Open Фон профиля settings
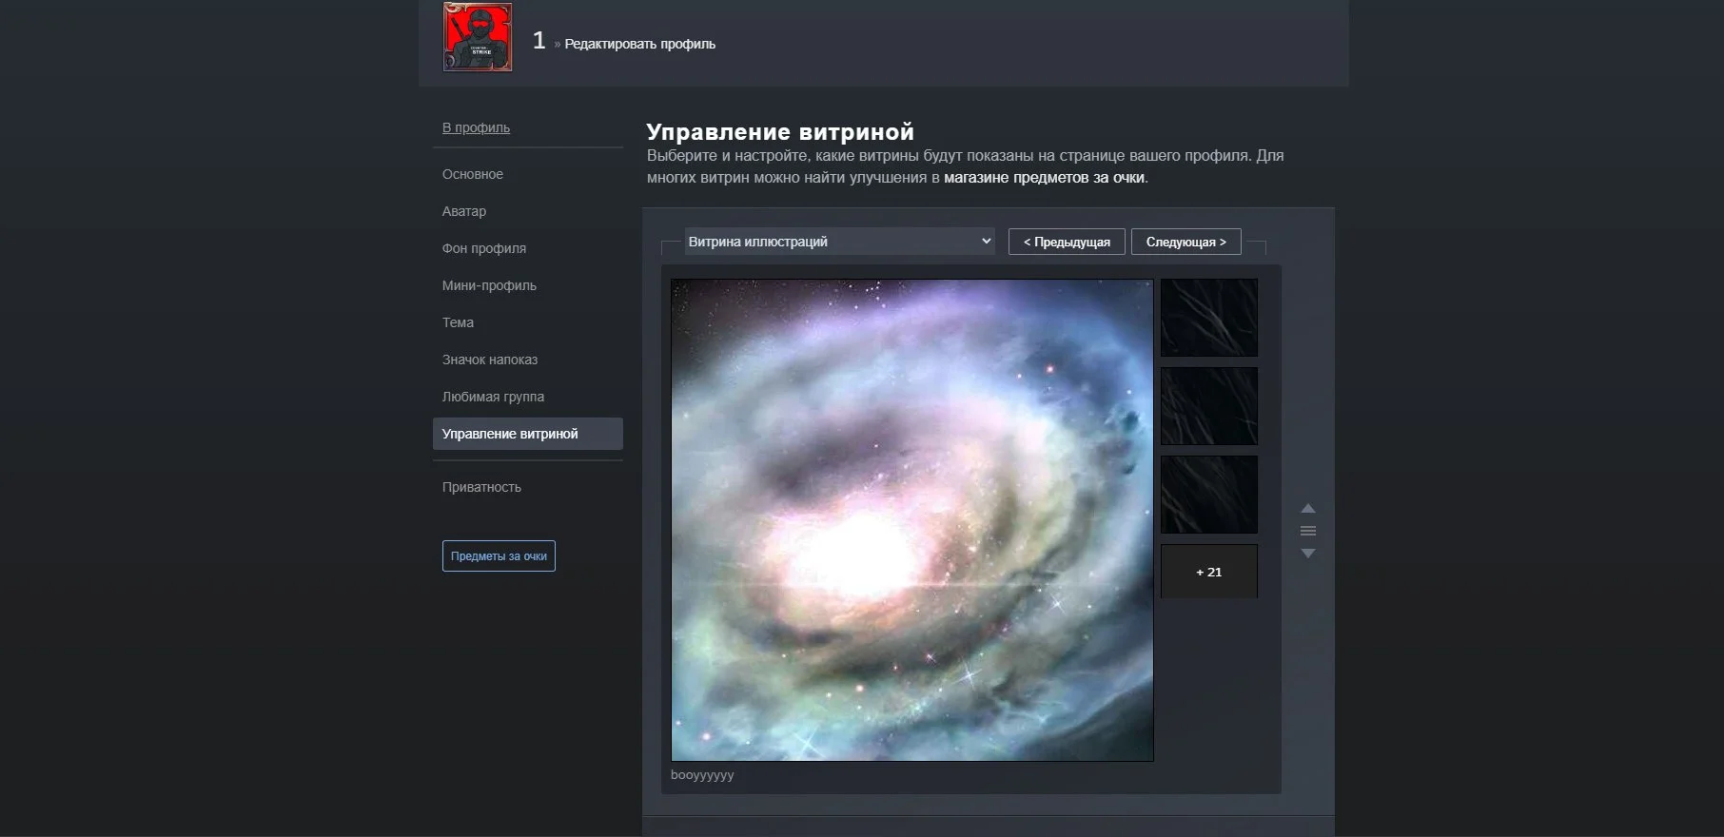This screenshot has height=837, width=1724. (484, 248)
